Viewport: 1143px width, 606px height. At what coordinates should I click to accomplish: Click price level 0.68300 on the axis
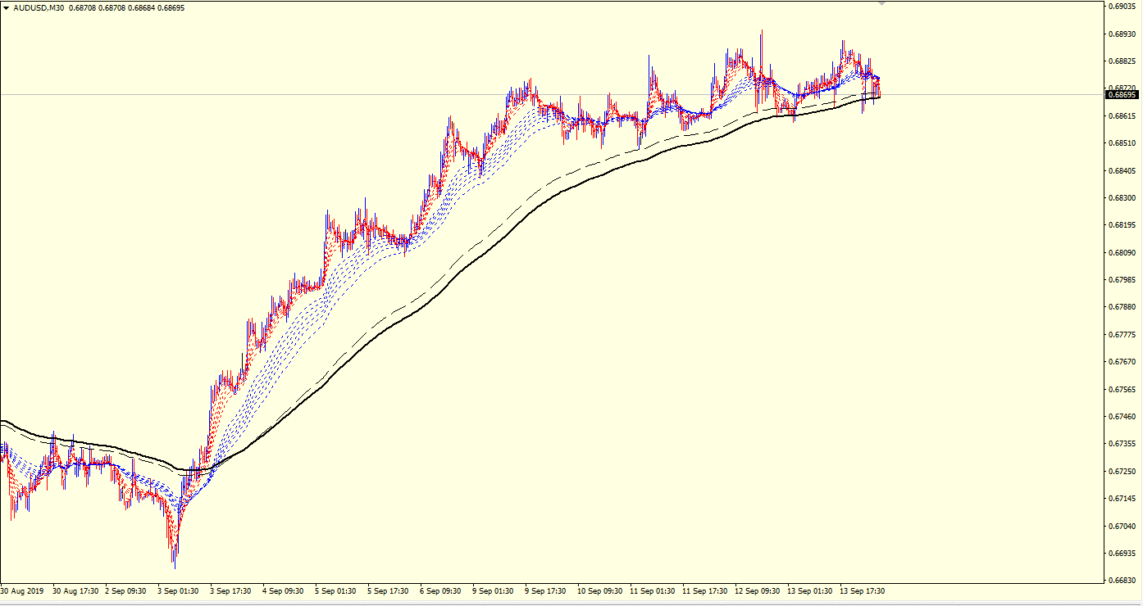point(1122,198)
